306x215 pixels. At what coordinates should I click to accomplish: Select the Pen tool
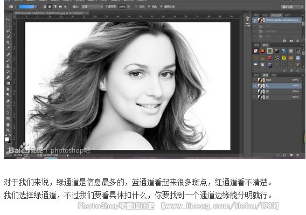8,101
